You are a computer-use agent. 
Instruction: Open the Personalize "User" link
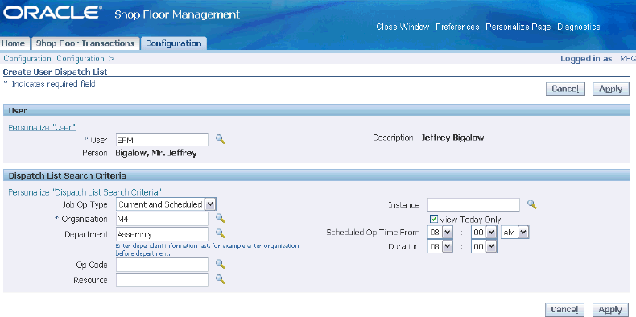pos(42,127)
